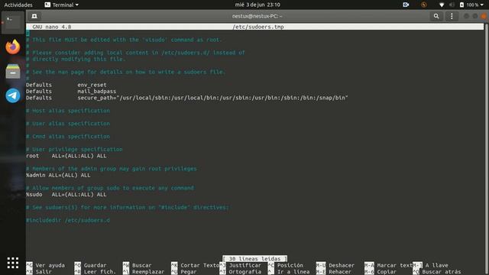
Task: Click the GNU nano 4.8 title text
Action: (52, 27)
